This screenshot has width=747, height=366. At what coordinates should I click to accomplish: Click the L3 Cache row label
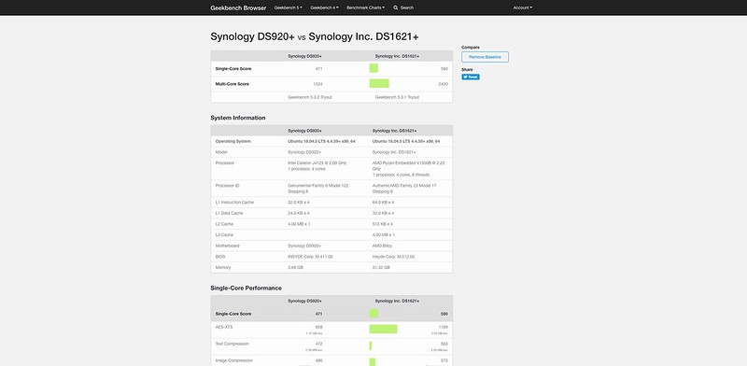[224, 235]
